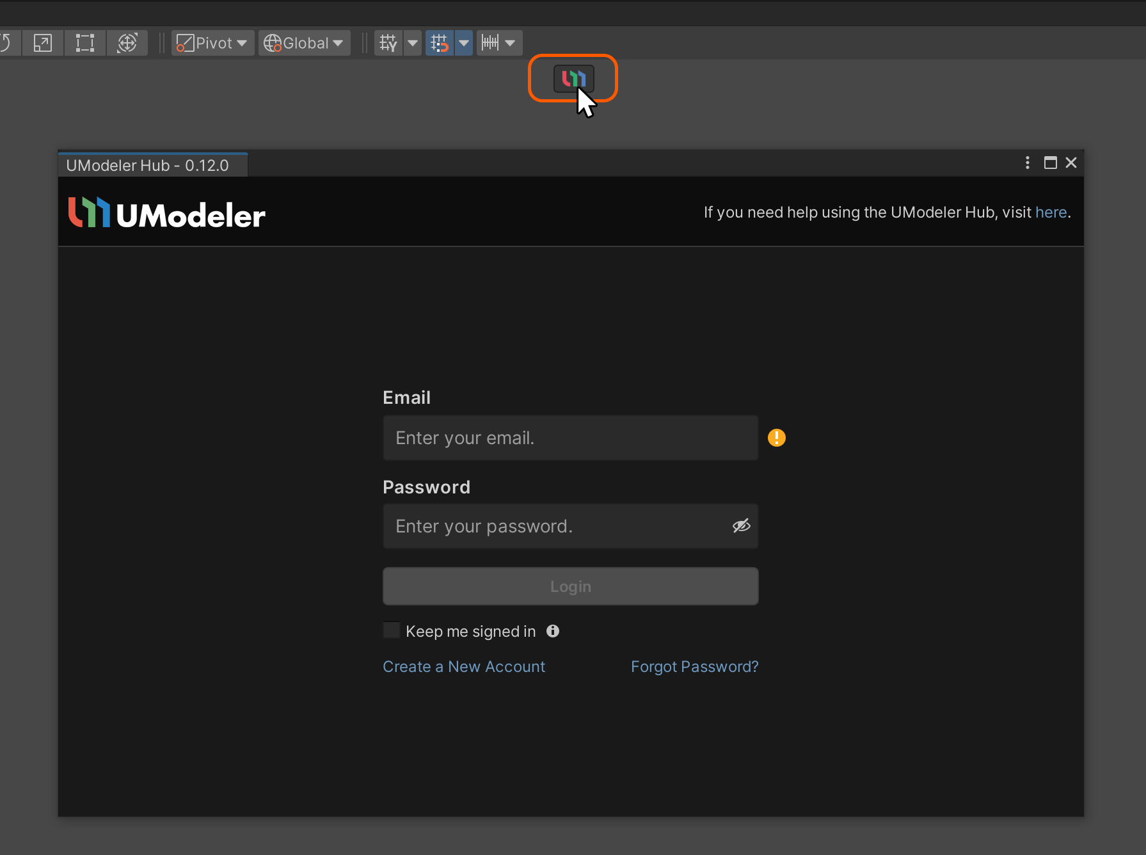Select the Transform tool
Image resolution: width=1146 pixels, height=855 pixels.
pos(127,43)
